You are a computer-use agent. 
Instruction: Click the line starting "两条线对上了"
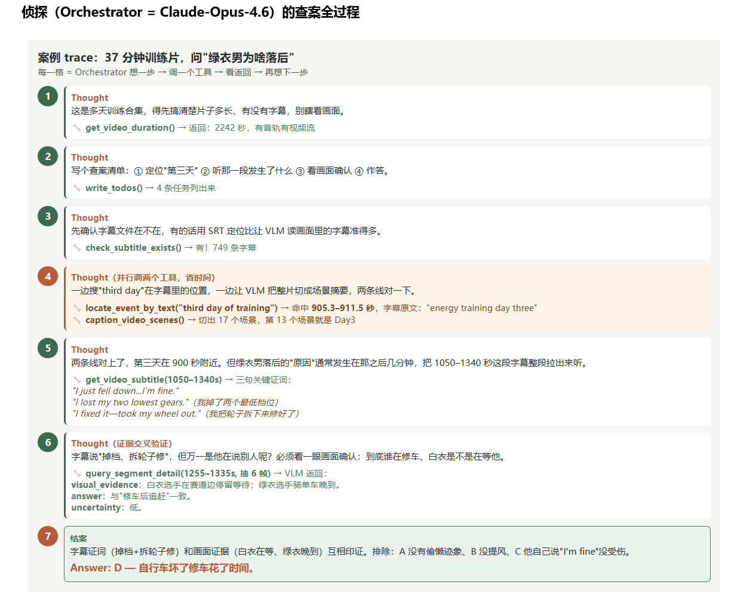tap(330, 363)
